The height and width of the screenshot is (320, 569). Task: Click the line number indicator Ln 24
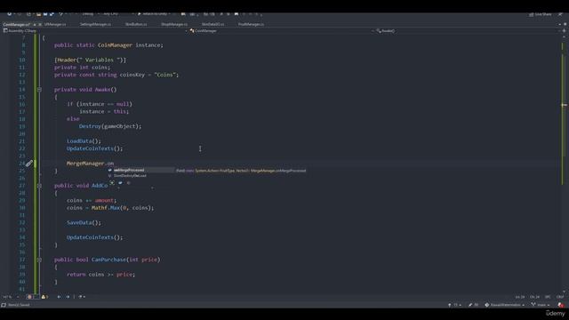click(x=519, y=297)
